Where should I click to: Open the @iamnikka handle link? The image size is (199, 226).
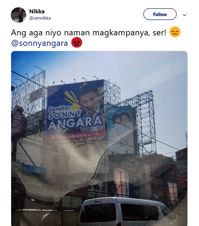coord(40,18)
